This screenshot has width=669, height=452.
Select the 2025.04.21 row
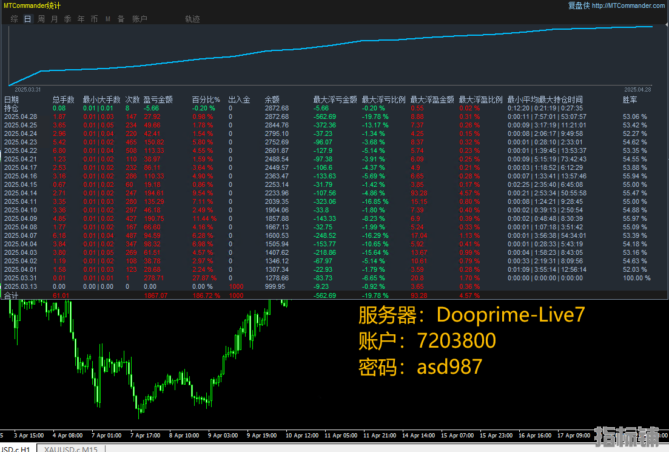tap(334, 159)
